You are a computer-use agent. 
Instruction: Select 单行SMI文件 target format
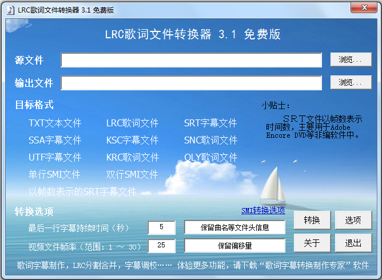[54, 174]
